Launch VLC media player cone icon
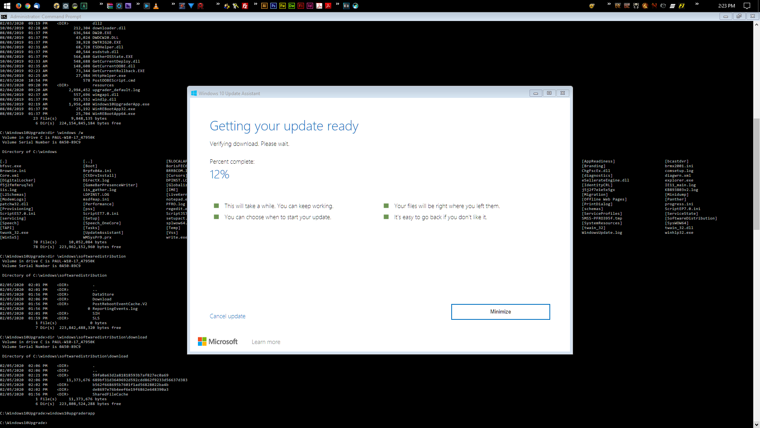This screenshot has height=428, width=760. click(156, 6)
